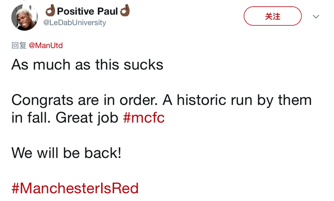Image resolution: width=334 pixels, height=201 pixels.
Task: Visit the @LeDabUniversity handle
Action: tap(75, 23)
